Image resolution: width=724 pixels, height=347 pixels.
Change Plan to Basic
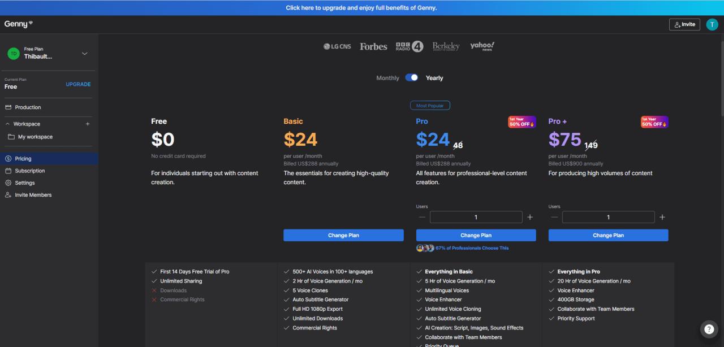(343, 235)
